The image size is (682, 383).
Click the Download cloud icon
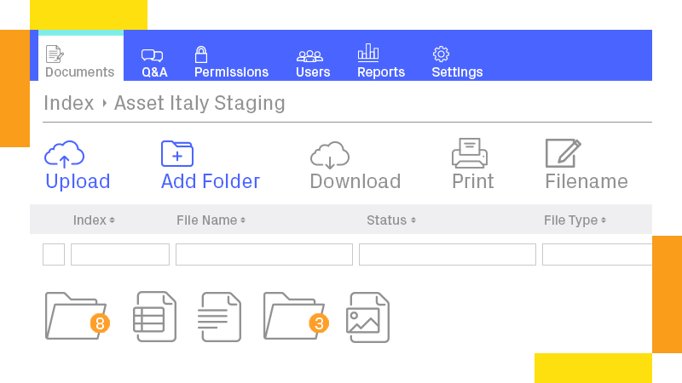coord(330,154)
